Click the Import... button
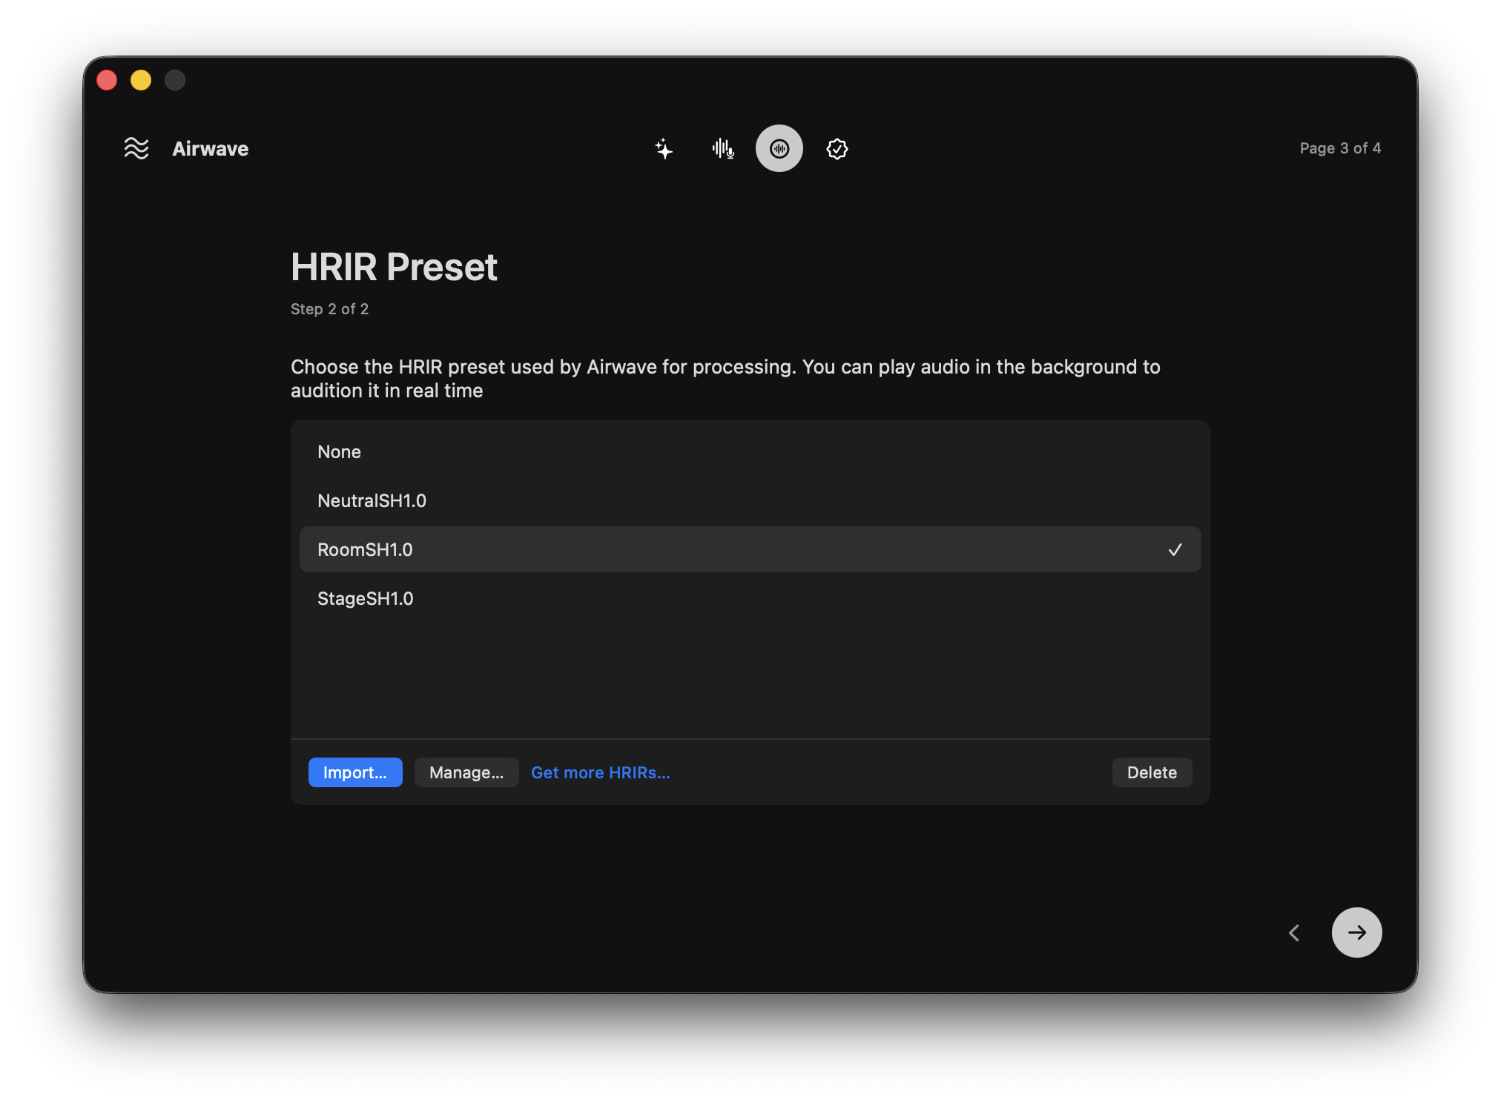 [355, 772]
